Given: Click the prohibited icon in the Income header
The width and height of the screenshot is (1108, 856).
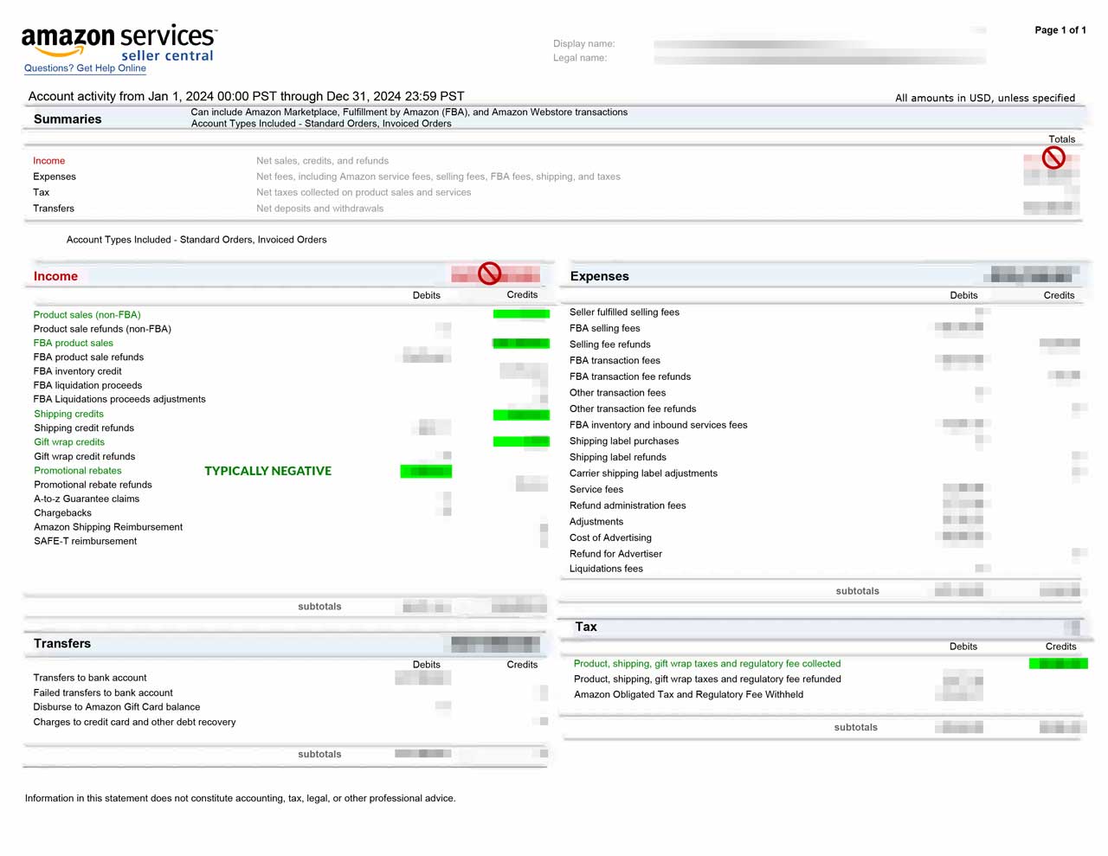Looking at the screenshot, I should coord(490,274).
